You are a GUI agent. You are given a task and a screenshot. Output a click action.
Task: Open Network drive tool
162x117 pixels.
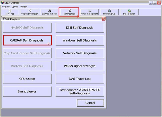109,12
